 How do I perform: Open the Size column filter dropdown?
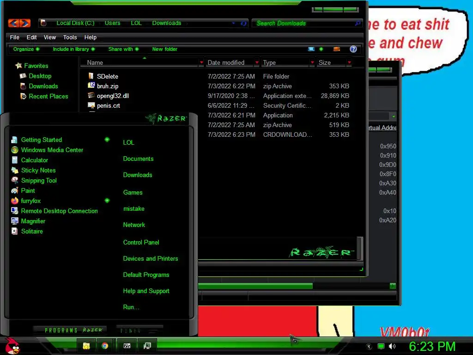[x=349, y=62]
